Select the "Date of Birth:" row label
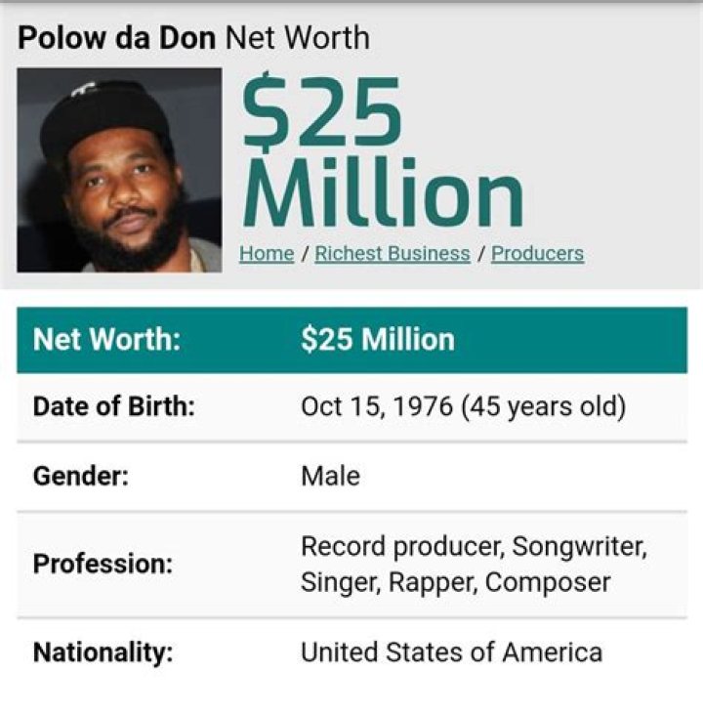The image size is (703, 715). pyautogui.click(x=113, y=406)
